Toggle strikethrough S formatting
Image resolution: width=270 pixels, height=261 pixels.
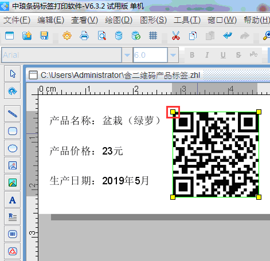tap(238, 55)
